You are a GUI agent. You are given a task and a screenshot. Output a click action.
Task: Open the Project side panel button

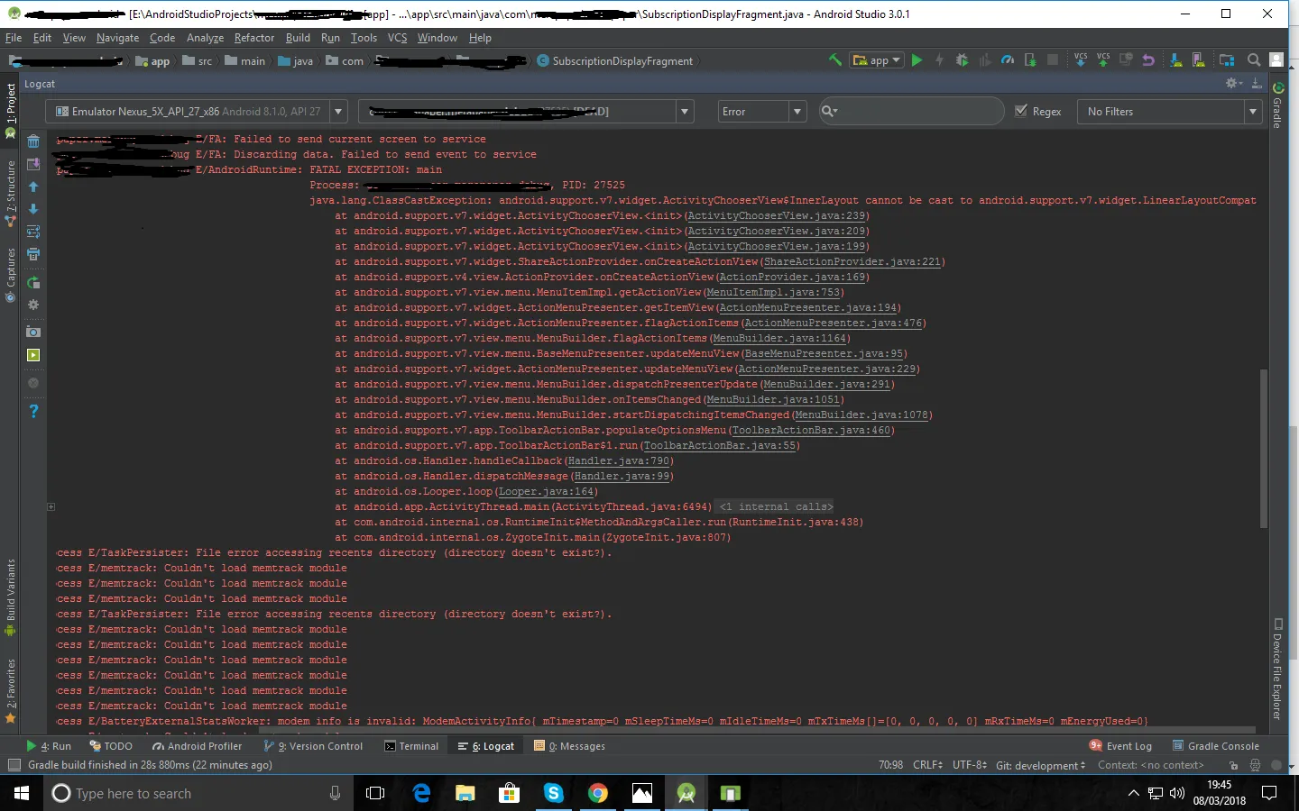[11, 110]
